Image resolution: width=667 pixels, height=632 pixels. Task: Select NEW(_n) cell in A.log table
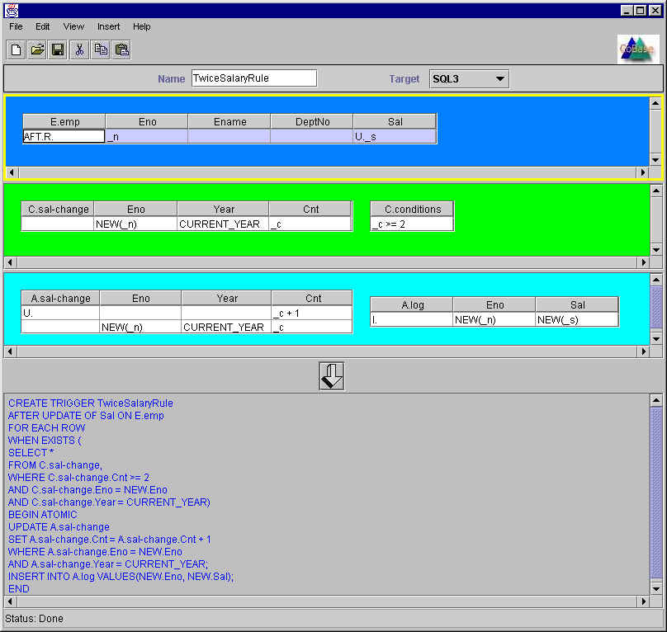(x=494, y=319)
